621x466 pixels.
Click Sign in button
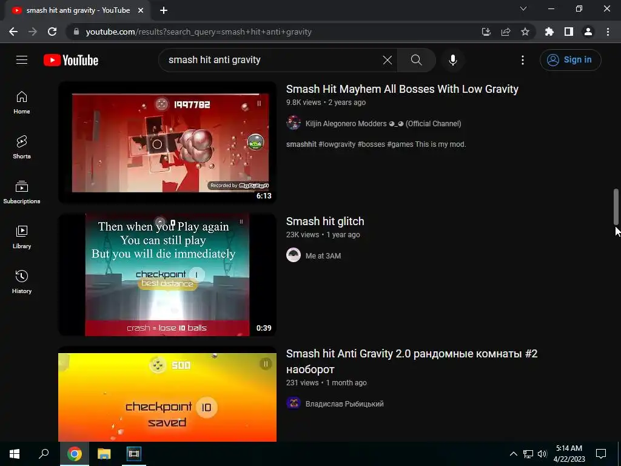tap(570, 60)
